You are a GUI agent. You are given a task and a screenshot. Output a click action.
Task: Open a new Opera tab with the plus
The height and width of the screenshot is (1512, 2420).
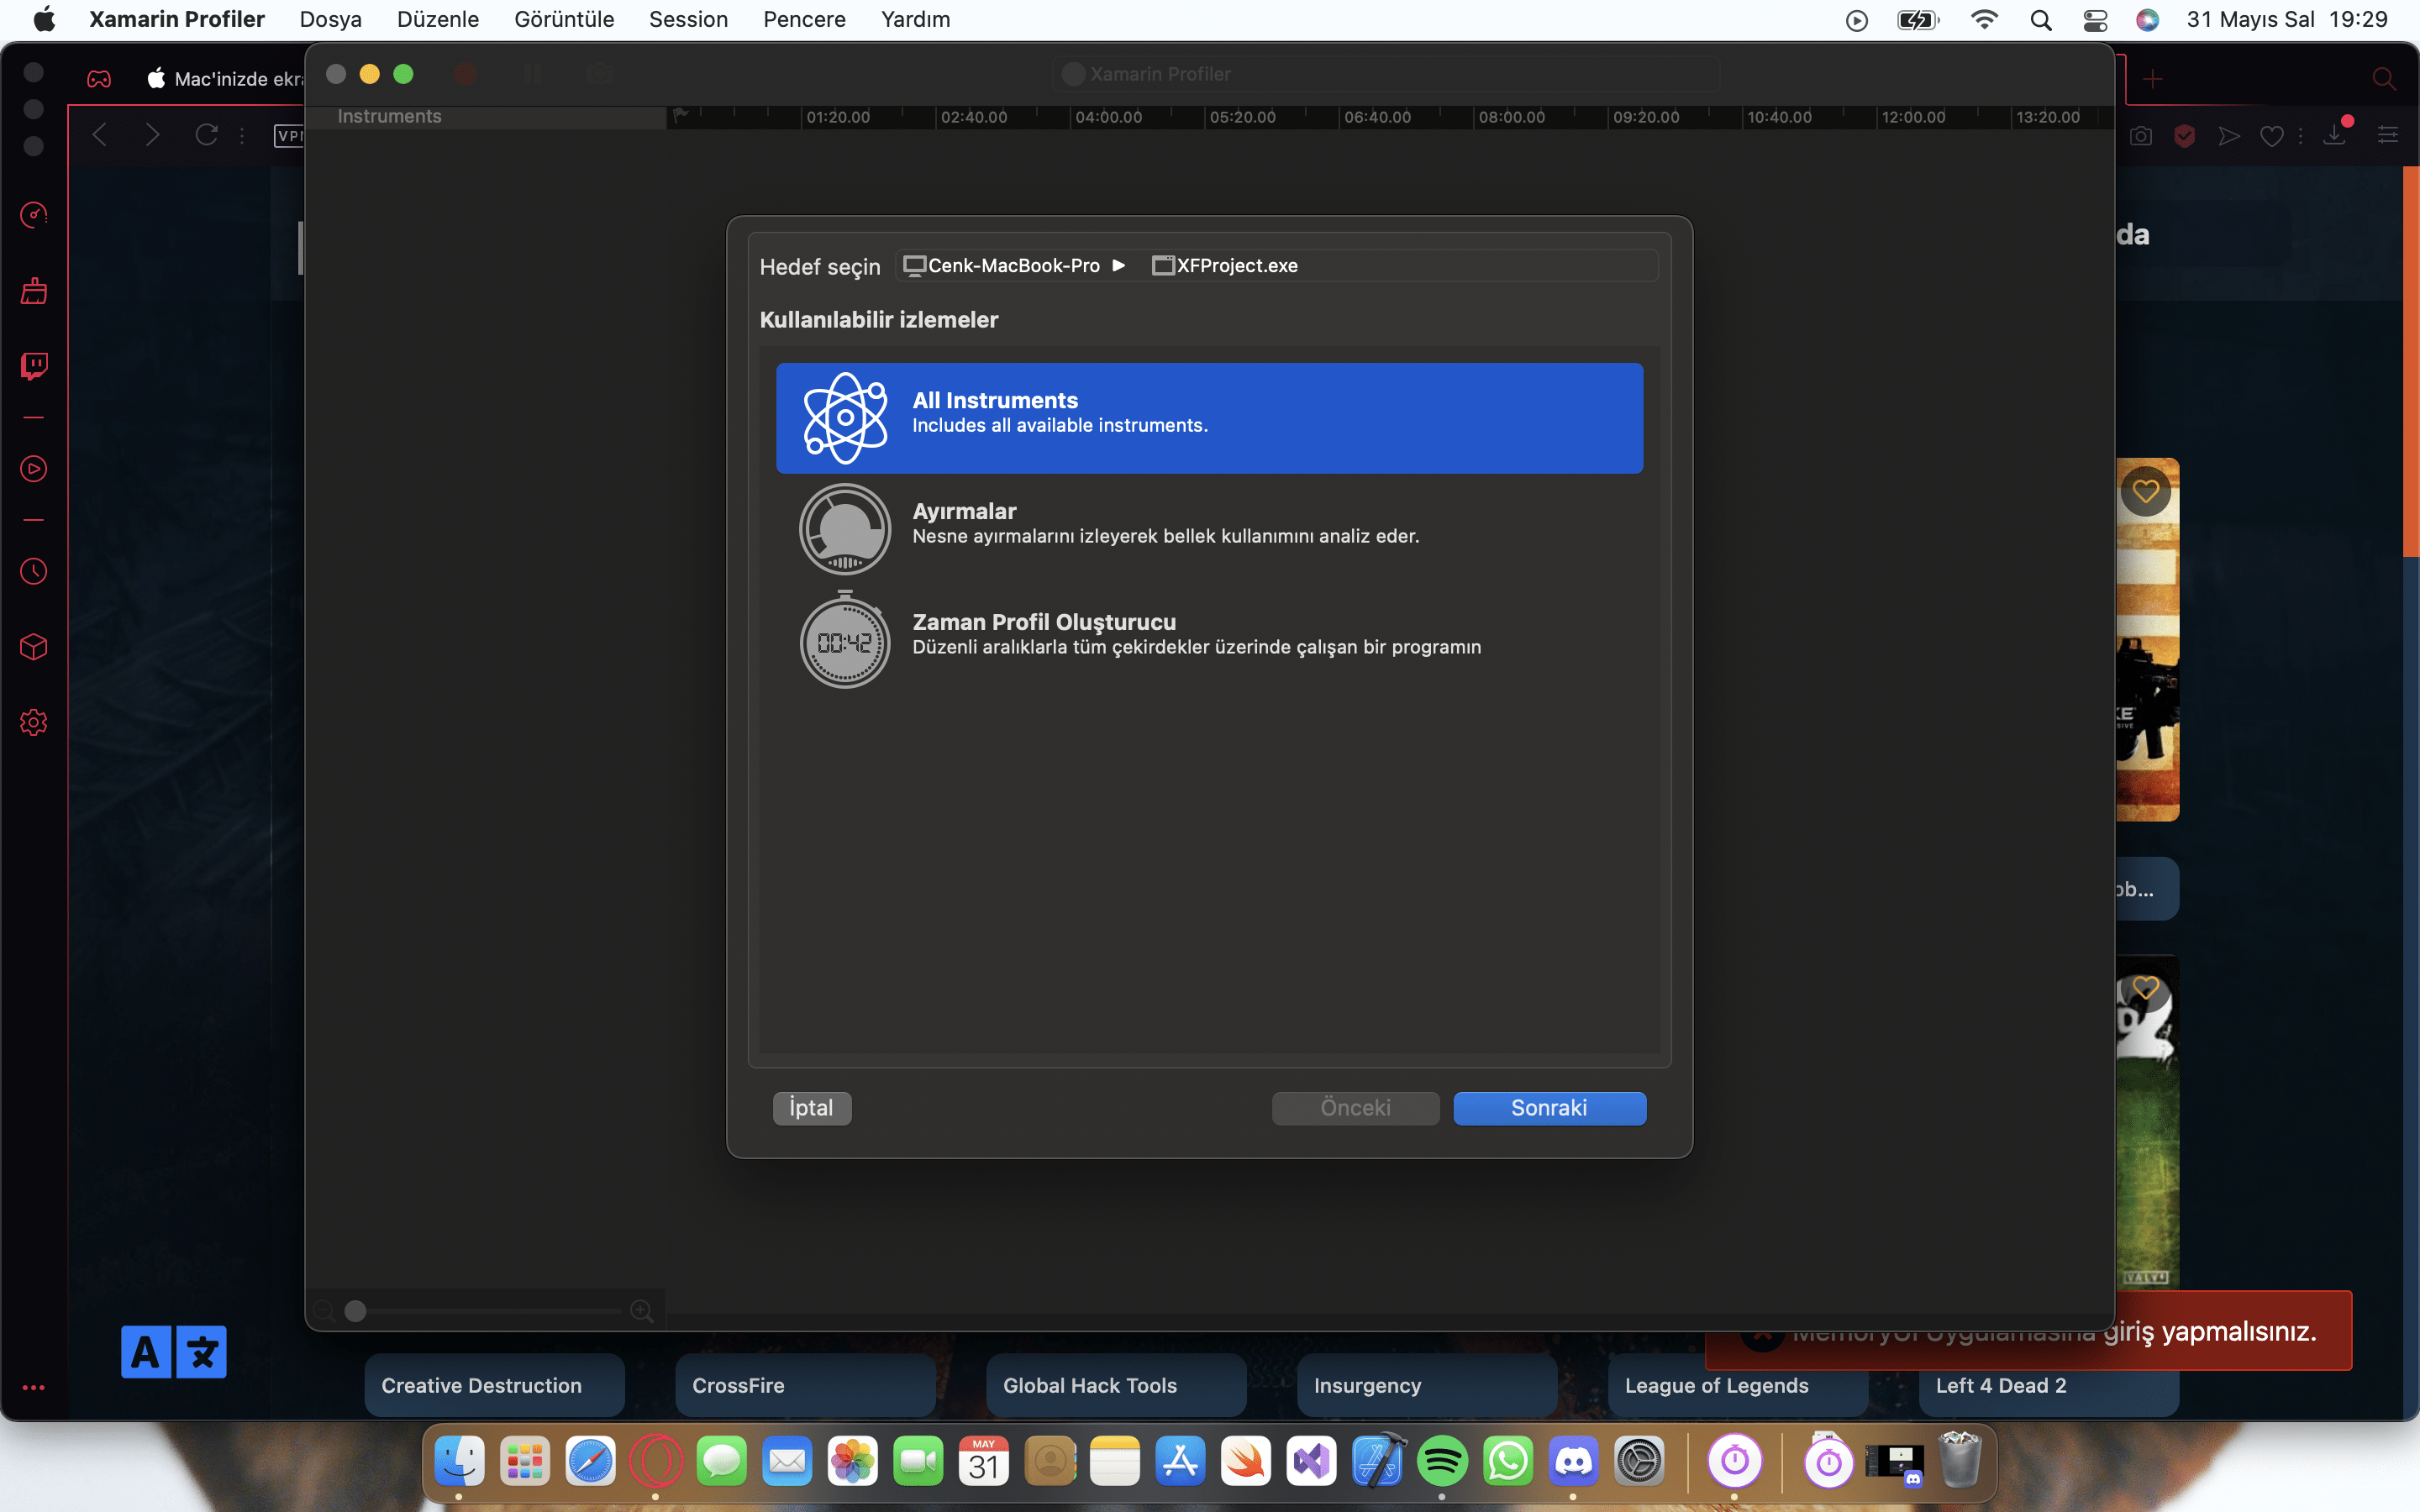click(x=2153, y=79)
